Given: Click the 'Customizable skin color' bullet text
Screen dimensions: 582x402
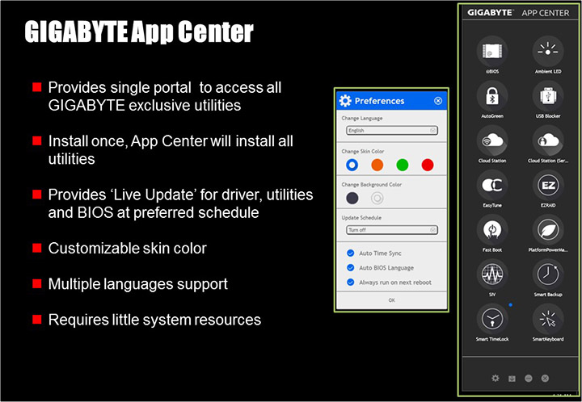Looking at the screenshot, I should click(128, 249).
